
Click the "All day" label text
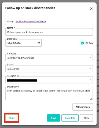coord(89,43)
